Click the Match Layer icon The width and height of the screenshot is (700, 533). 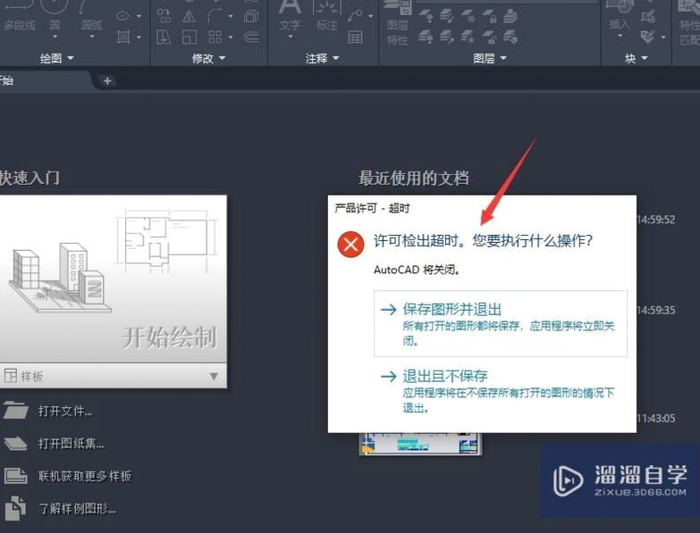[510, 37]
